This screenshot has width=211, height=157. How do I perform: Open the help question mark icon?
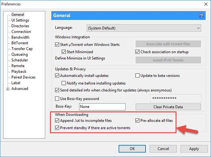tap(201, 16)
